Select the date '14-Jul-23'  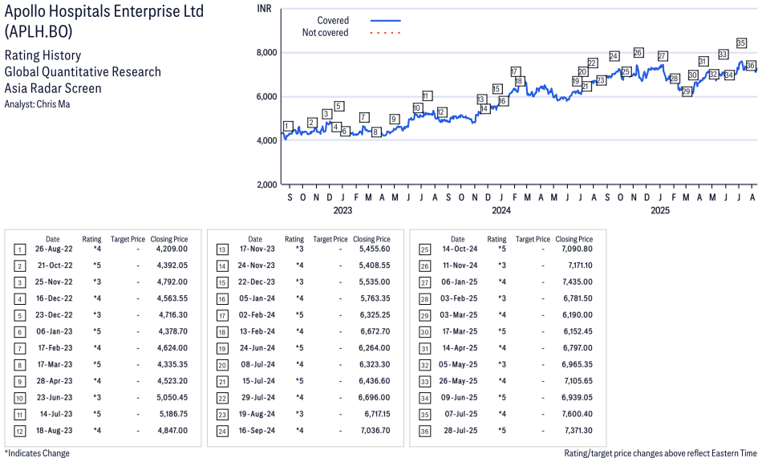(x=56, y=414)
